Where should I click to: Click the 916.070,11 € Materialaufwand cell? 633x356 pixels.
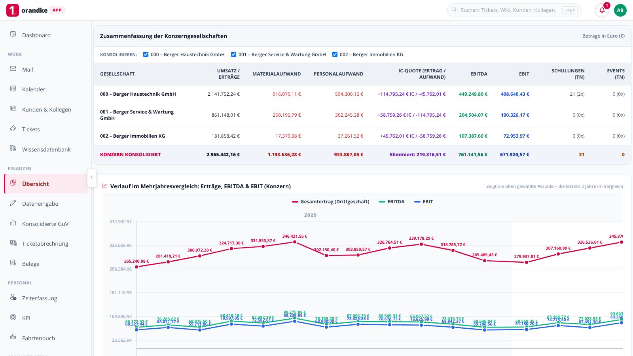coord(287,94)
